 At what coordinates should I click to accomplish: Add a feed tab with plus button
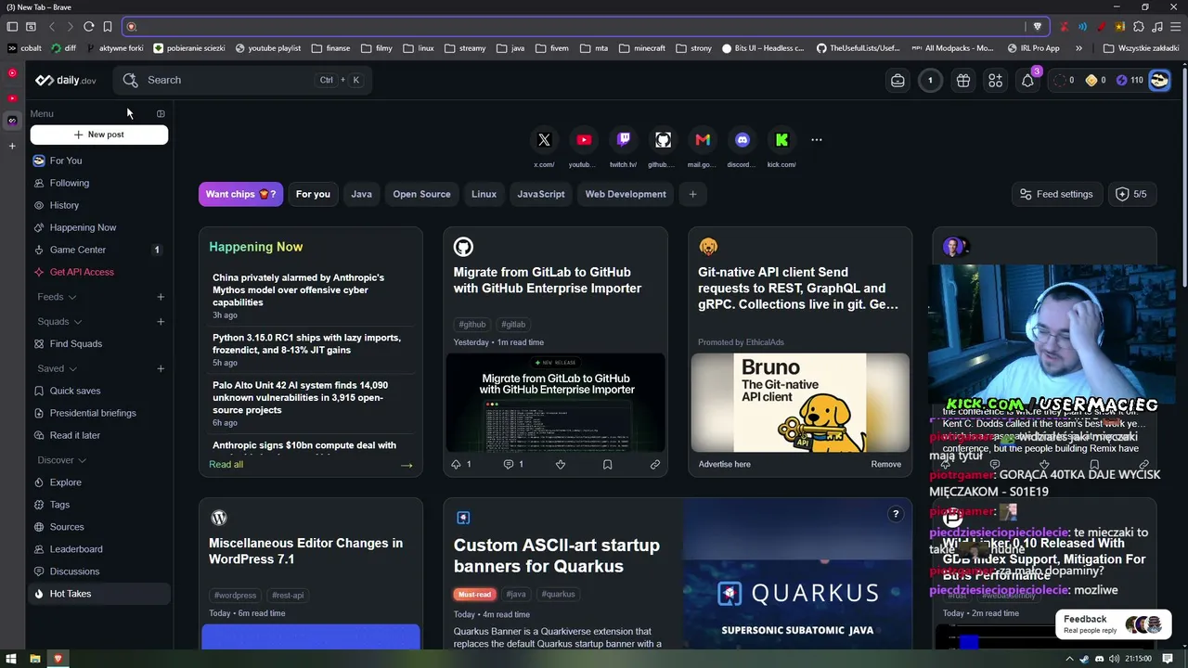pyautogui.click(x=692, y=194)
